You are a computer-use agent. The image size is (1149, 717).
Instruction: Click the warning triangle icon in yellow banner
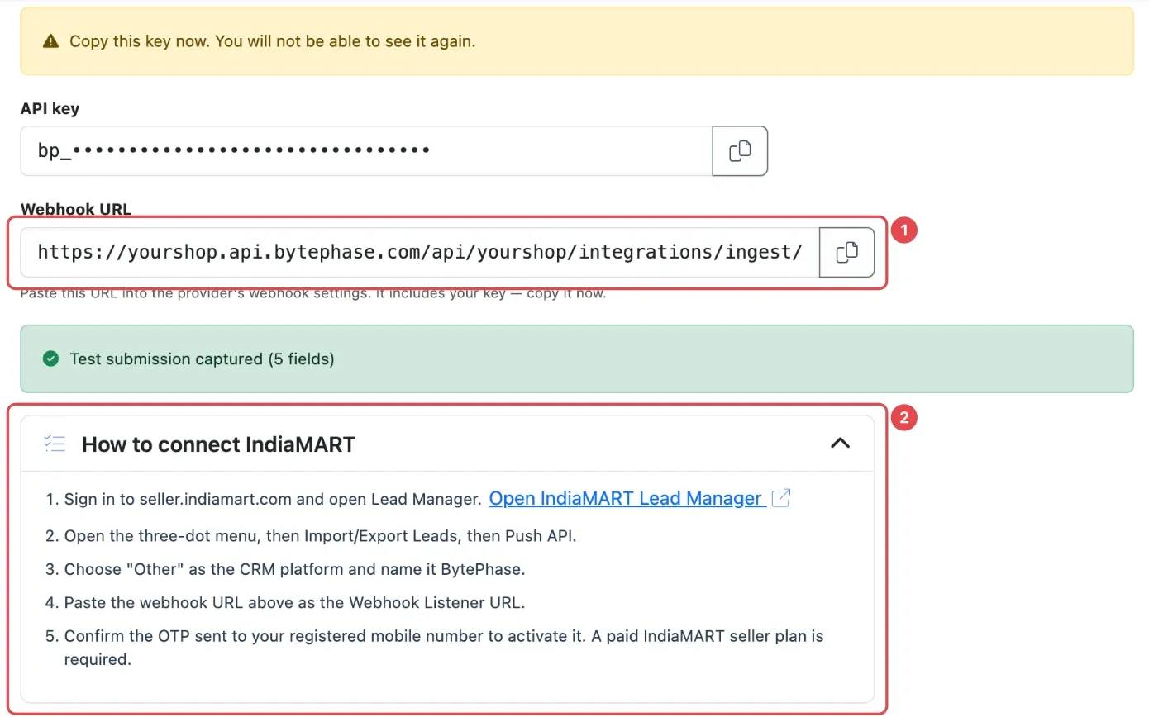(51, 41)
